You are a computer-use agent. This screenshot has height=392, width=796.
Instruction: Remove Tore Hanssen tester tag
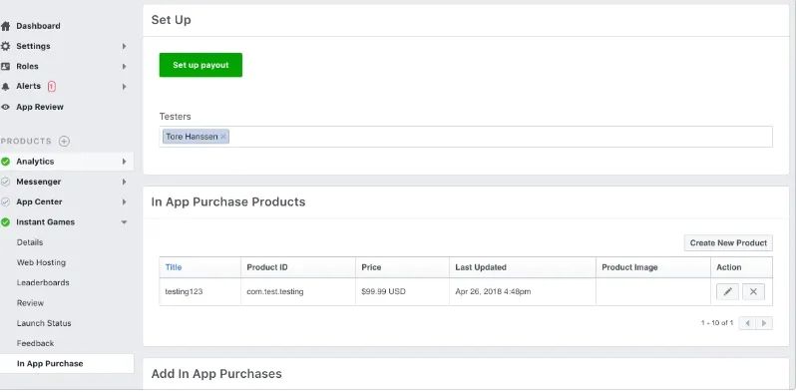coord(222,137)
